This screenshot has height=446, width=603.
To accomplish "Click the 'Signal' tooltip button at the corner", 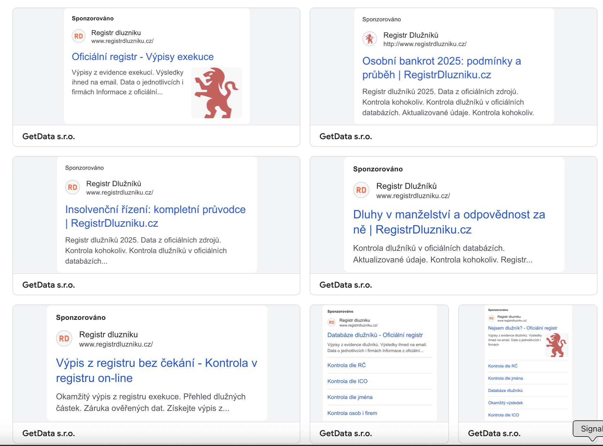I will (x=589, y=429).
